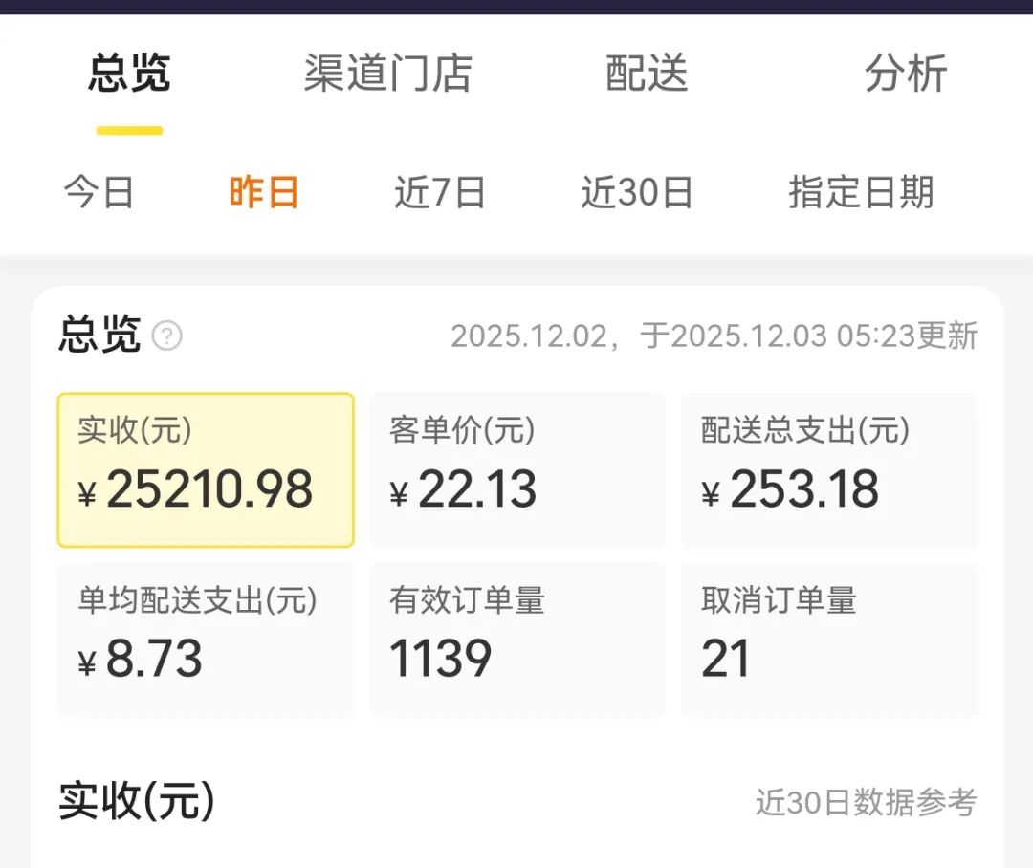Select the 昨日 date filter

pyautogui.click(x=264, y=192)
